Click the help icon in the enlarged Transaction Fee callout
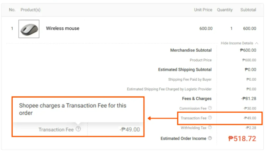The height and width of the screenshot is (154, 266). (x=78, y=129)
